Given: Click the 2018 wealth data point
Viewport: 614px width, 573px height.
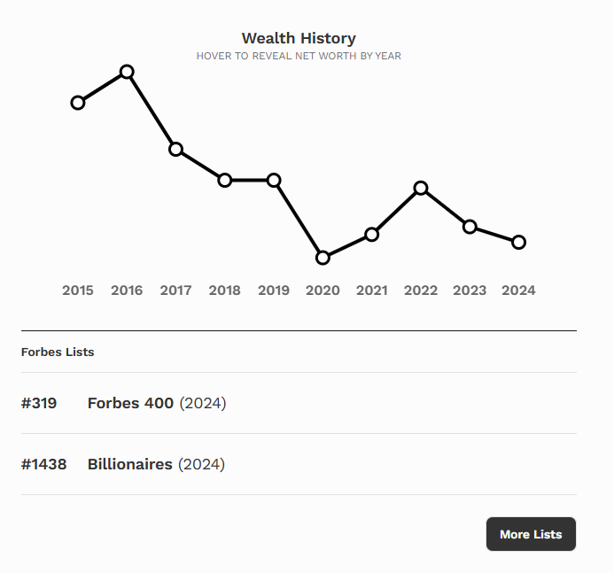Looking at the screenshot, I should click(x=225, y=180).
